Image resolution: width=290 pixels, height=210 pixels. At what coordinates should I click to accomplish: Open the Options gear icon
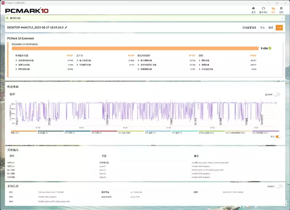click(x=281, y=8)
